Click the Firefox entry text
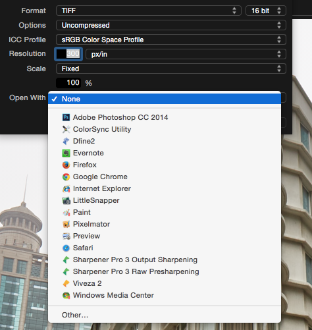Viewport: 312px width, 330px height. coord(85,165)
